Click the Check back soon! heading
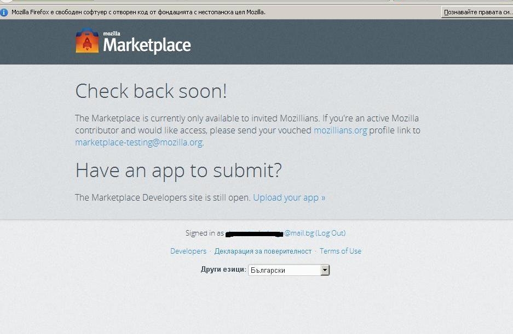The height and width of the screenshot is (334, 513). [x=151, y=91]
